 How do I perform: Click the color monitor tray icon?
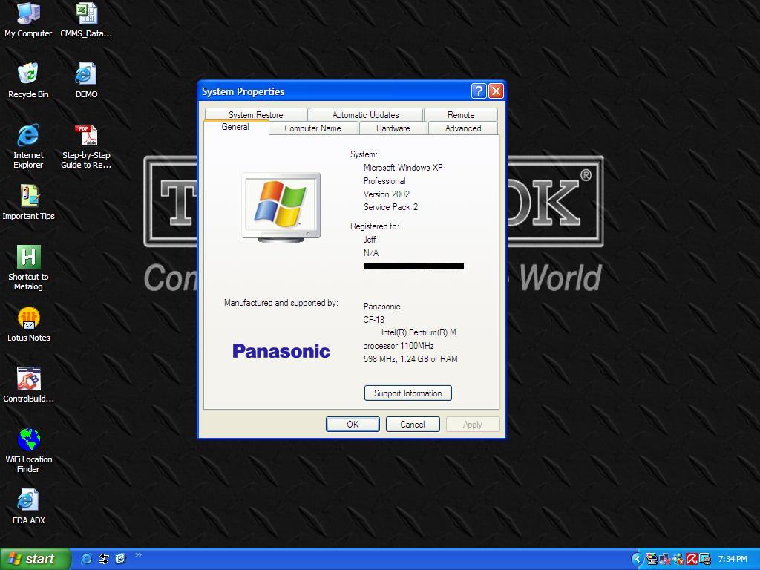click(652, 560)
